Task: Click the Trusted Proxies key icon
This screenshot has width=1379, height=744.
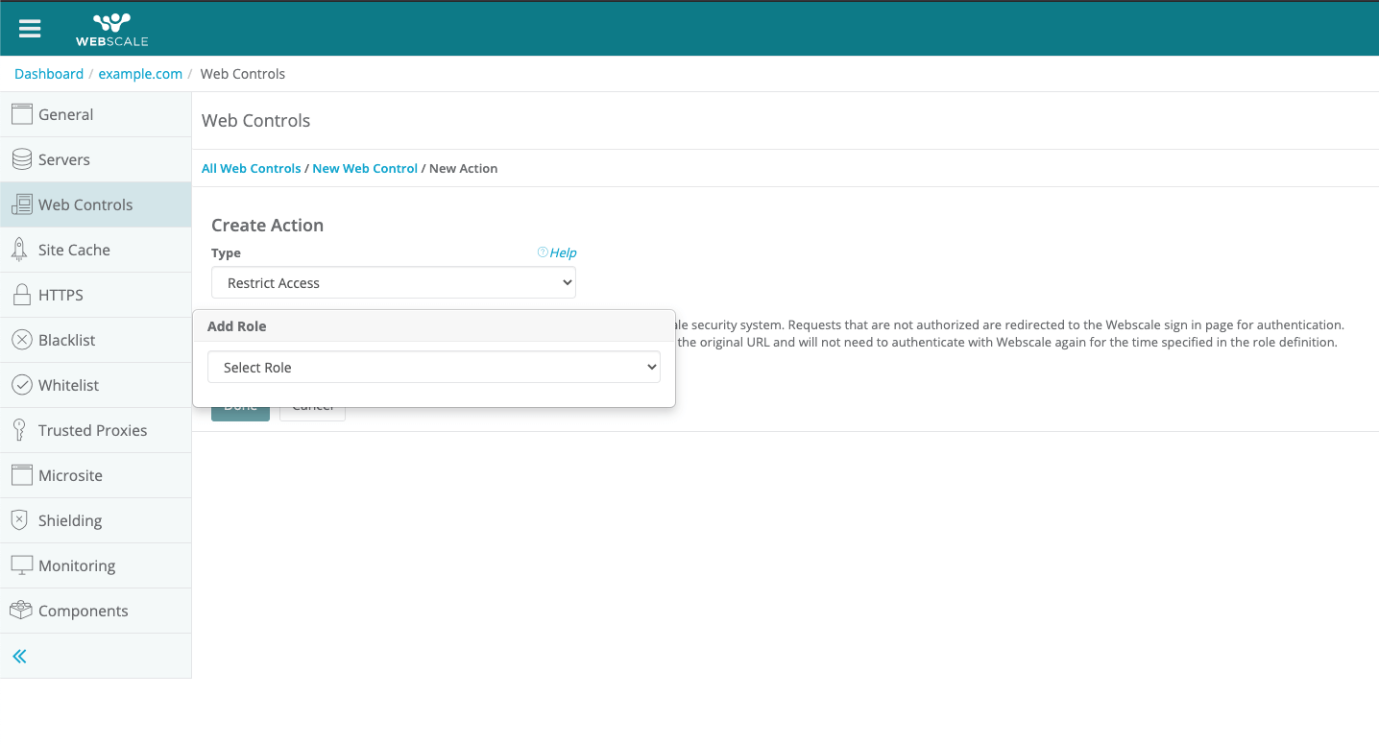Action: 19,430
